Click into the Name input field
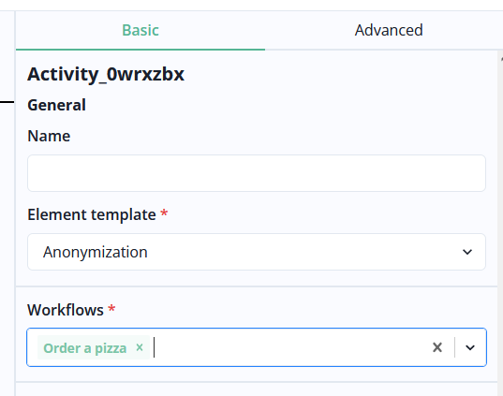This screenshot has width=503, height=396. point(257,173)
